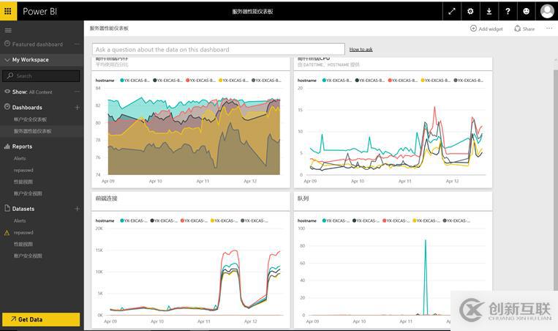Click the Share icon
Image resolution: width=558 pixels, height=331 pixels.
point(518,29)
